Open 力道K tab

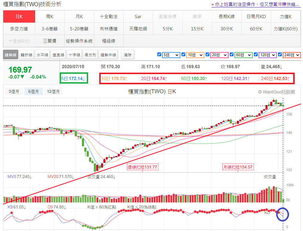tap(286, 17)
